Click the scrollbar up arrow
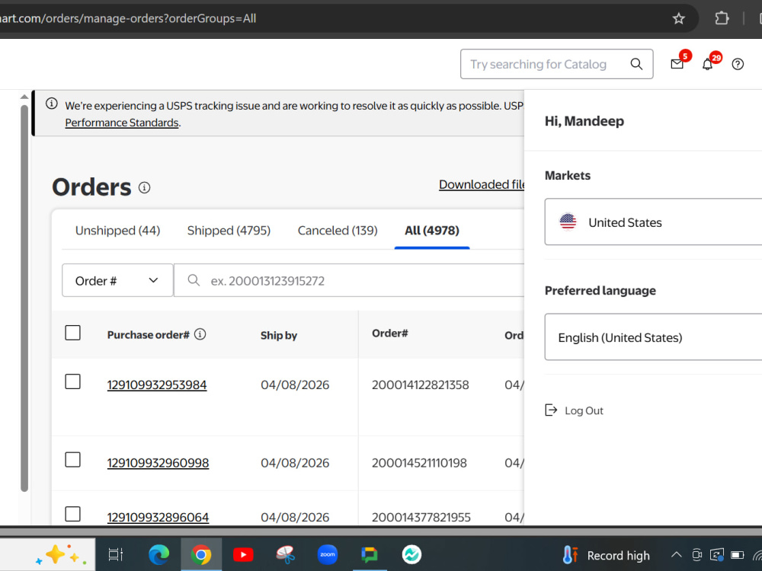 point(24,97)
